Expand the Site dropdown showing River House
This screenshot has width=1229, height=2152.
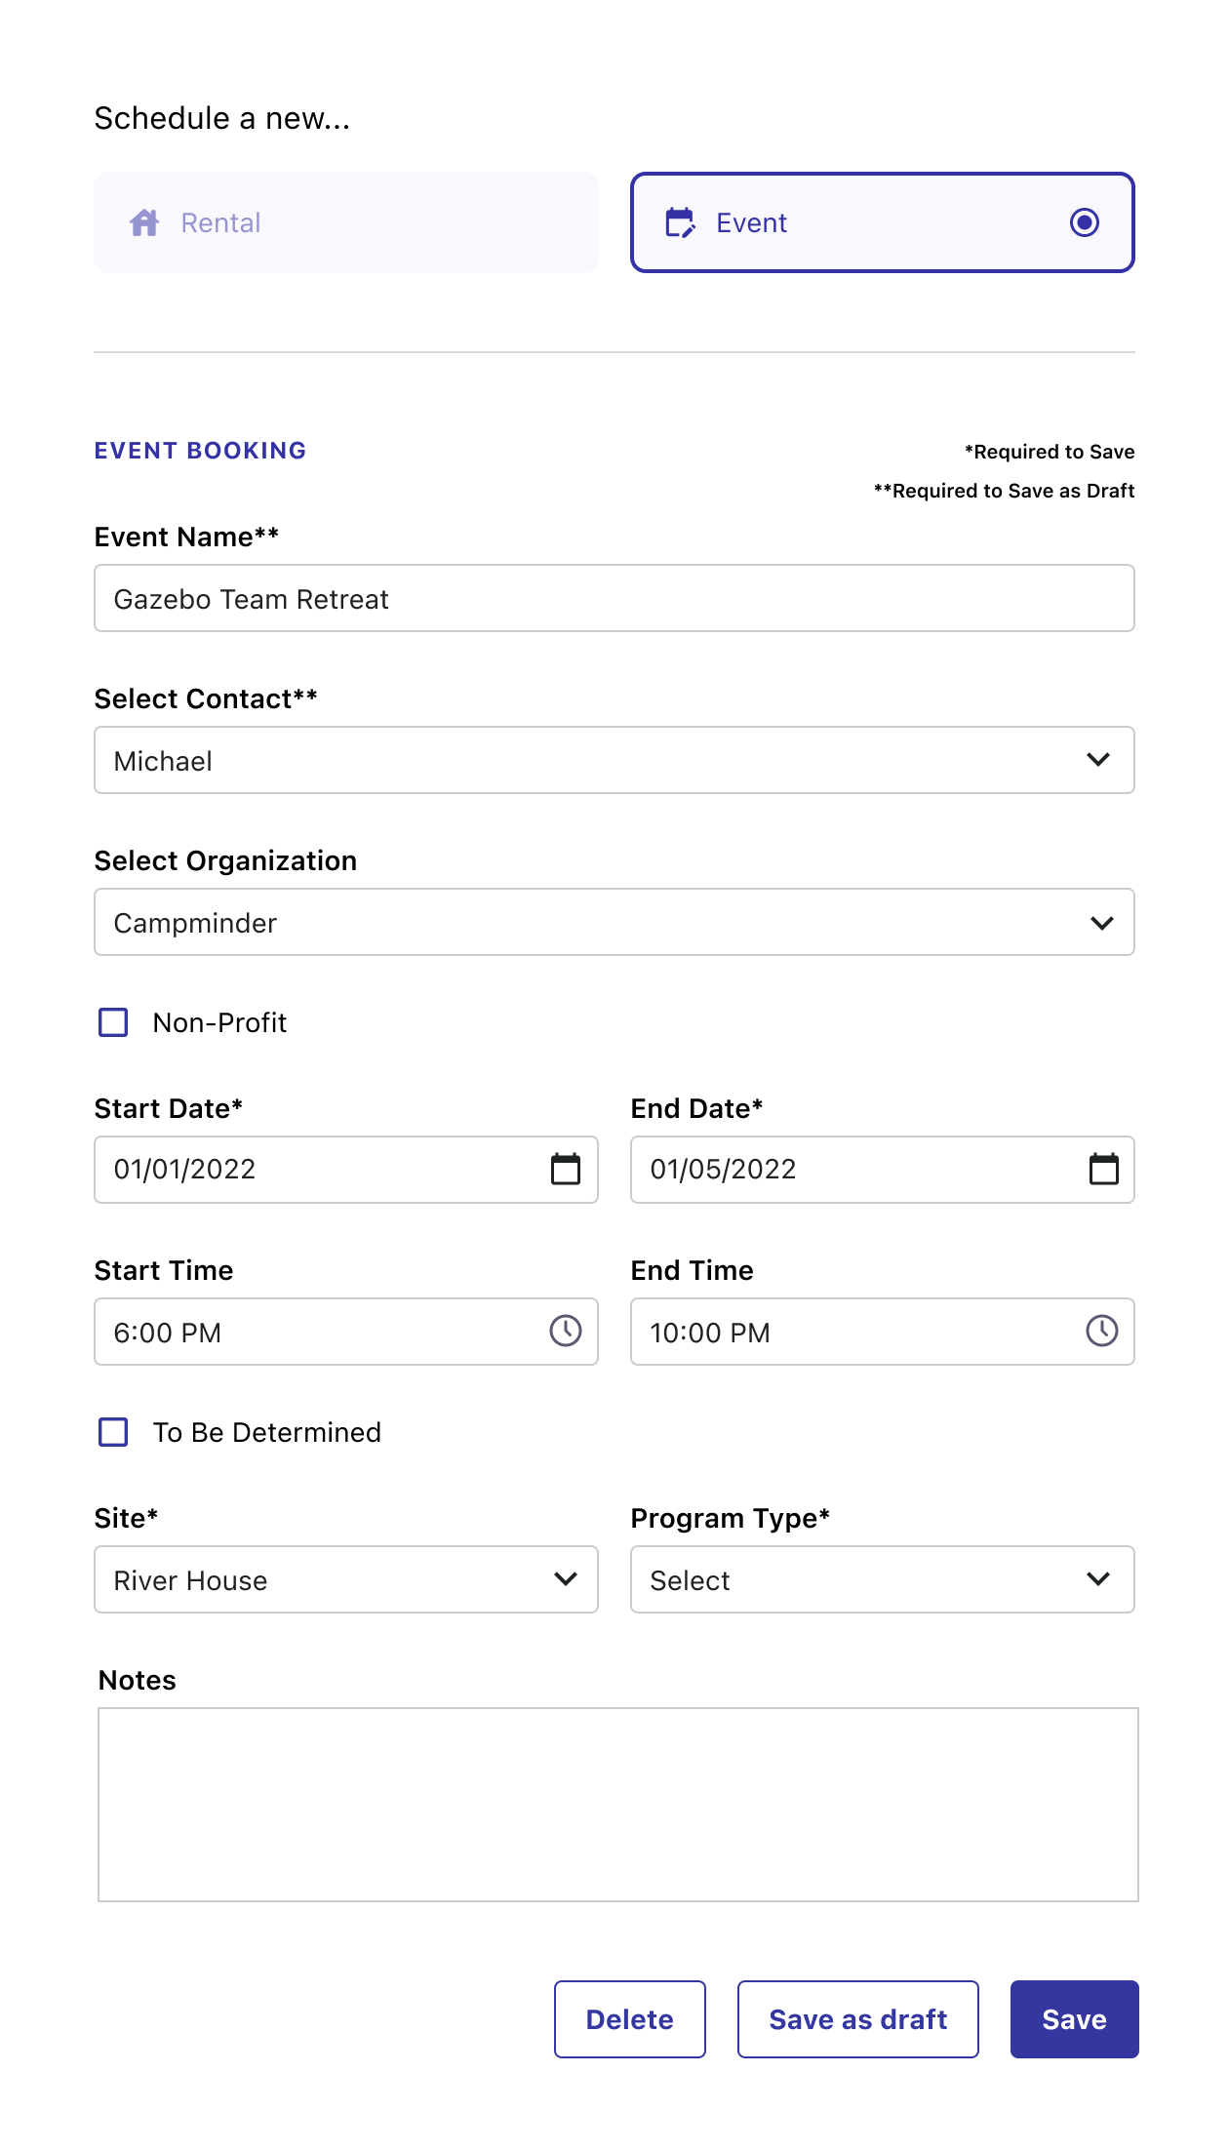tap(345, 1579)
